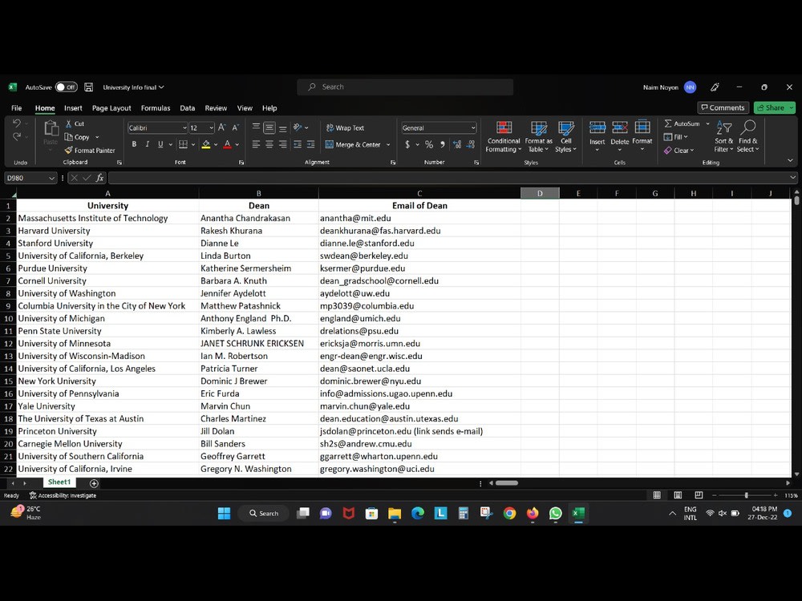The width and height of the screenshot is (802, 601).
Task: Click the Format cells icon
Action: [x=642, y=127]
